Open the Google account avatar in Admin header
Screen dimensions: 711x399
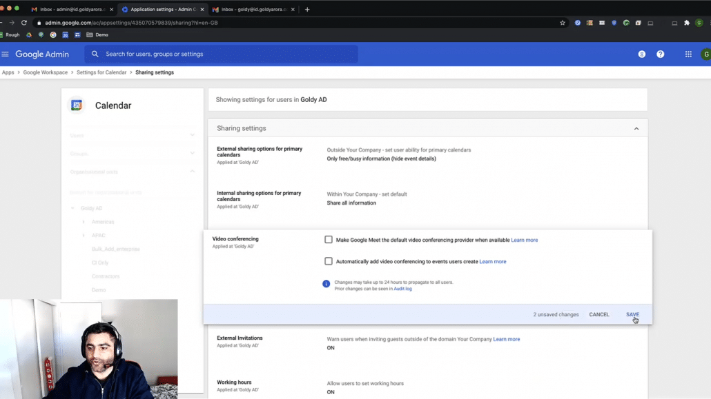click(705, 54)
